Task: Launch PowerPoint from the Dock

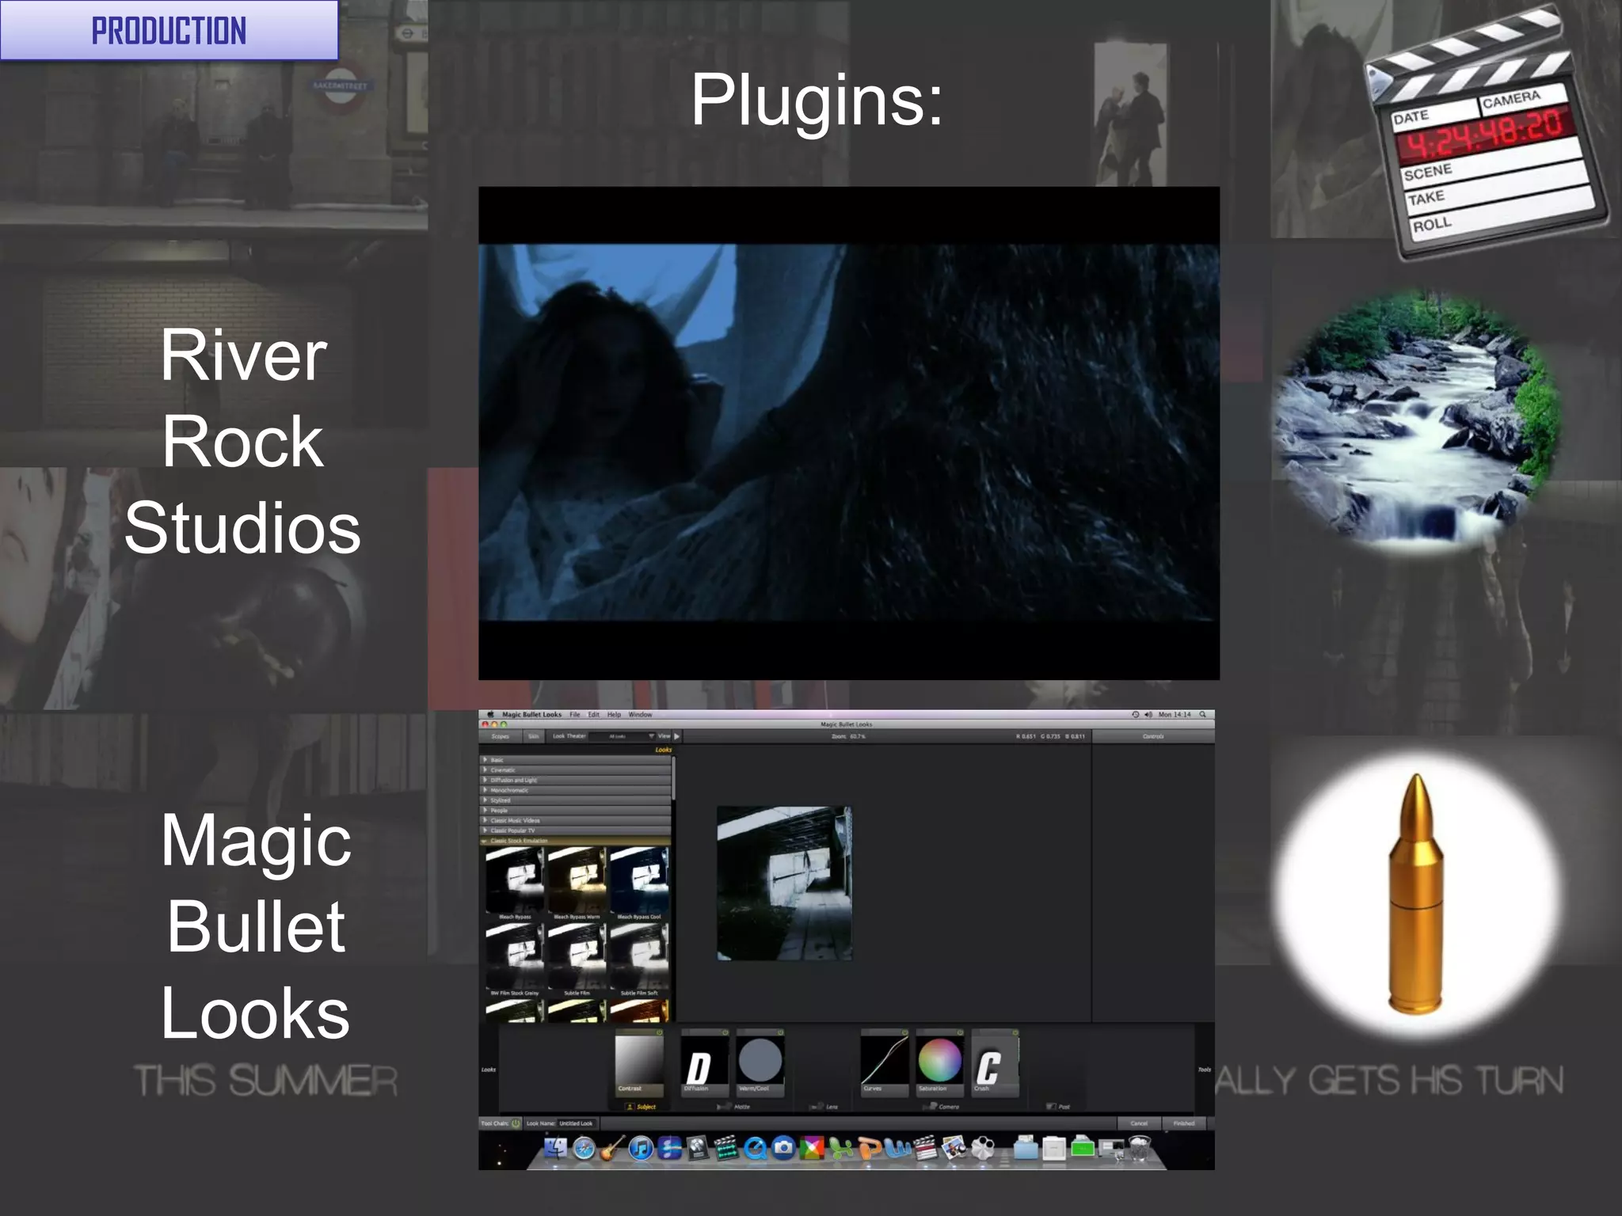Action: (870, 1148)
